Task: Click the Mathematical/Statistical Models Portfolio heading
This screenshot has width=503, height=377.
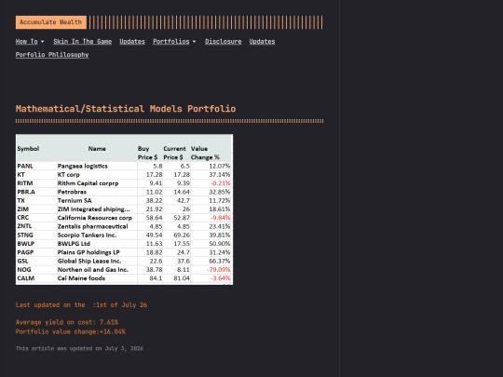Action: [126, 109]
